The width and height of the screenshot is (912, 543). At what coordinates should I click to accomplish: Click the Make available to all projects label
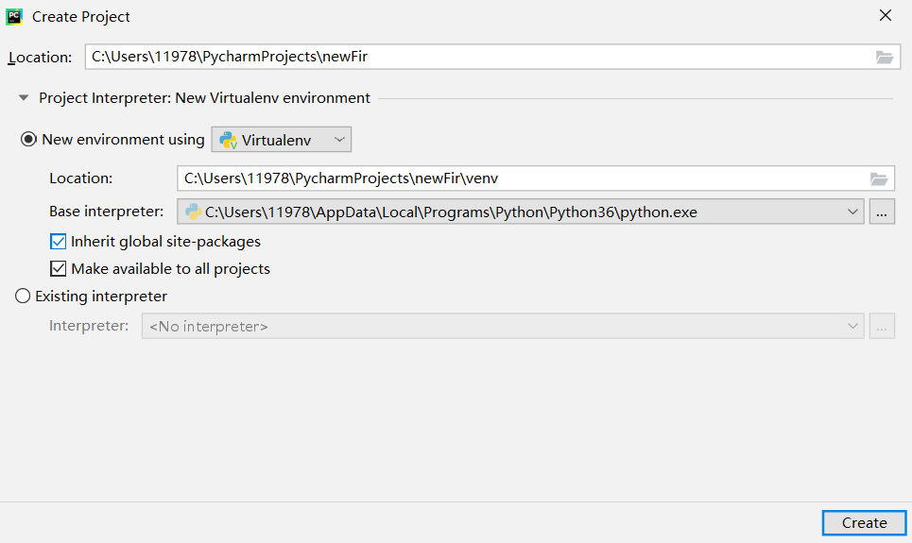[170, 268]
